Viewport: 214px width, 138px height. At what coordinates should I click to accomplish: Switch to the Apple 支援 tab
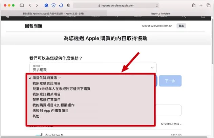[53, 14]
